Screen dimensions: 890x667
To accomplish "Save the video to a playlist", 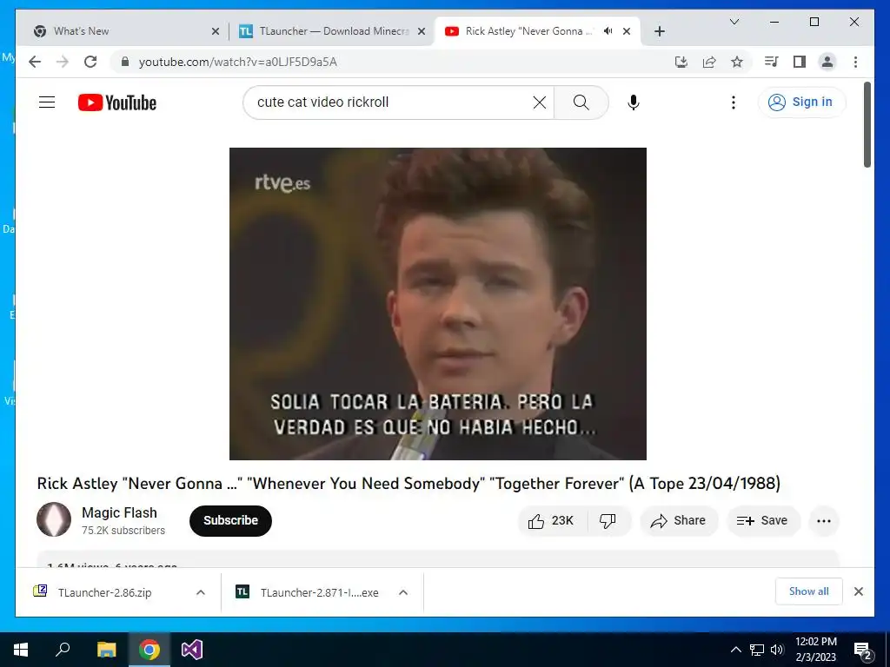I will click(763, 521).
